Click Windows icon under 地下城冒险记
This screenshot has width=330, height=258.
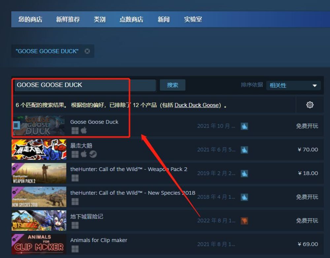click(75, 225)
